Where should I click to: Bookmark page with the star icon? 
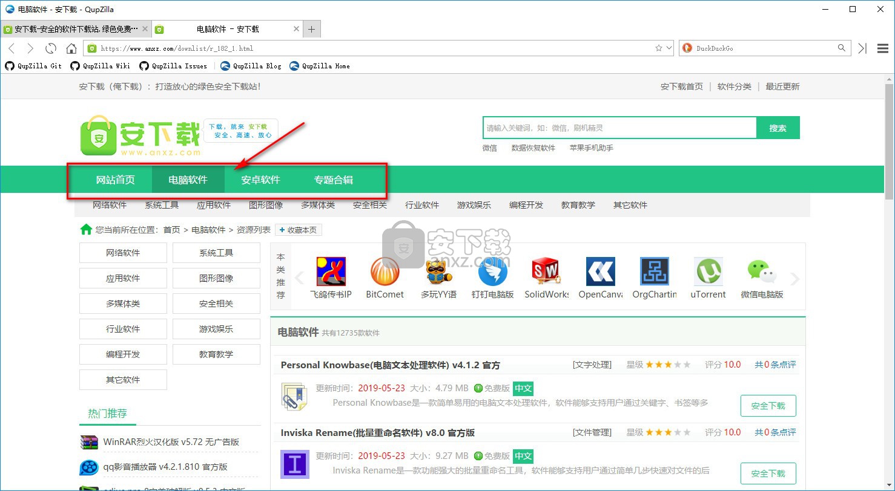pyautogui.click(x=659, y=48)
